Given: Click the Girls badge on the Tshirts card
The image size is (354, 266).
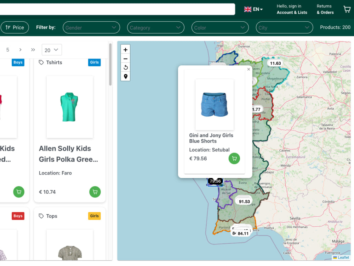Looking at the screenshot, I should (x=95, y=62).
